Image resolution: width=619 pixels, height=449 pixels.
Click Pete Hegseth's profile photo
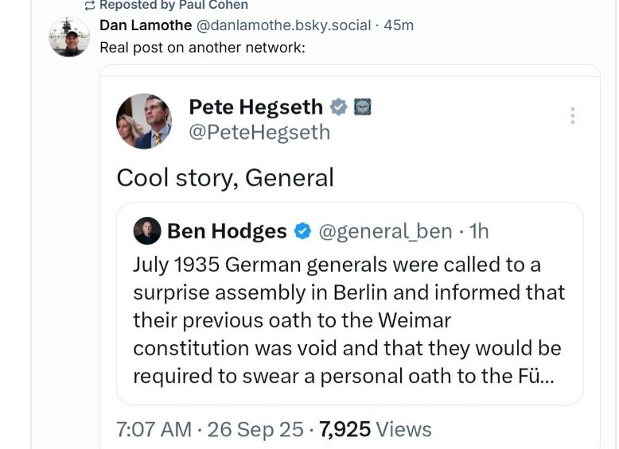[144, 122]
